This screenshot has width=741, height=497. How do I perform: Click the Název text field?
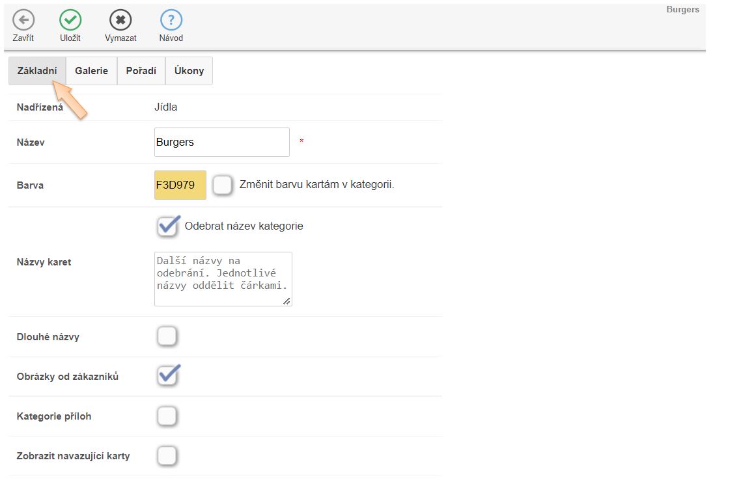221,142
